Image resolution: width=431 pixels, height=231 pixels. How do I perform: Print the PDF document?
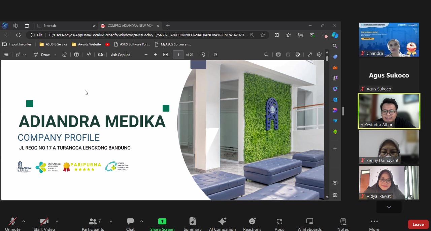278,55
